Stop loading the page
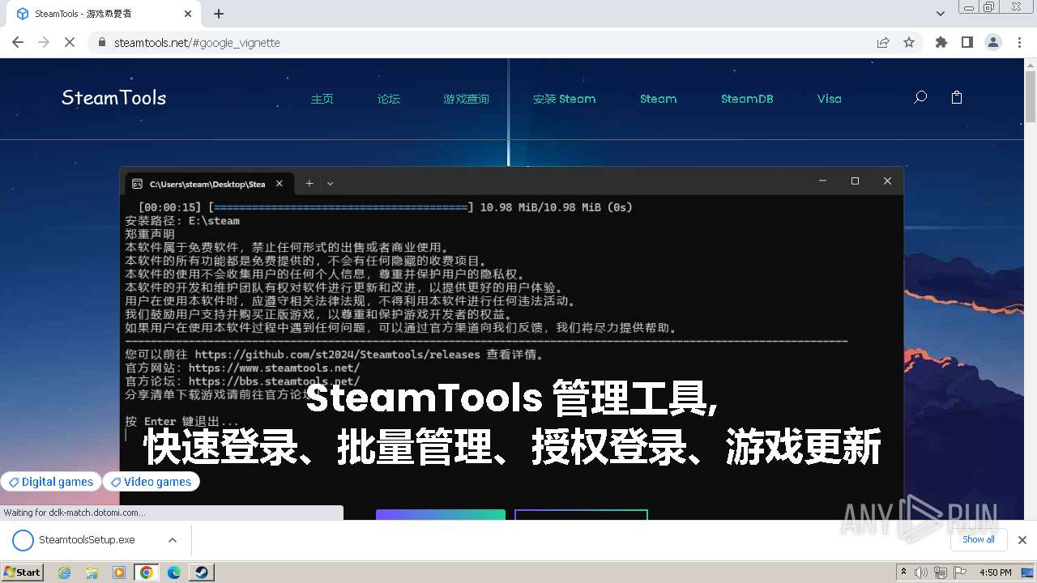 (x=70, y=42)
